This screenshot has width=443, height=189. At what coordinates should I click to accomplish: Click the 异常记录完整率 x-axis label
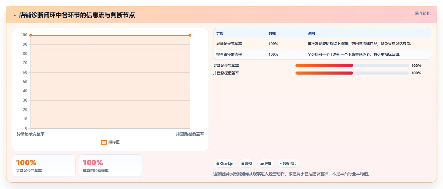[30, 134]
